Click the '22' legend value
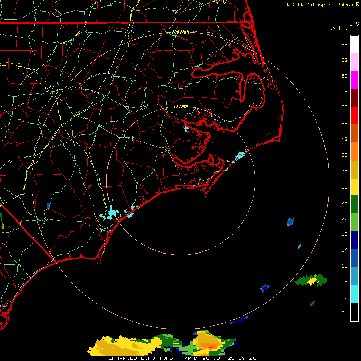Viewport: 361px width, 361px height. pyautogui.click(x=345, y=219)
